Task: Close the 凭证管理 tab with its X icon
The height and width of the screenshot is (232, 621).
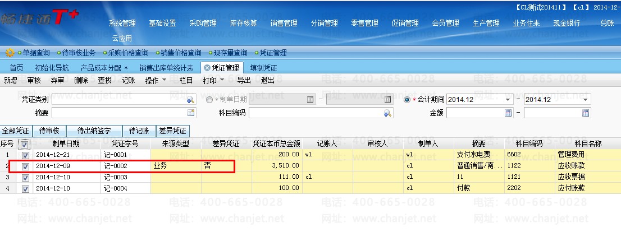Action: tap(207, 68)
